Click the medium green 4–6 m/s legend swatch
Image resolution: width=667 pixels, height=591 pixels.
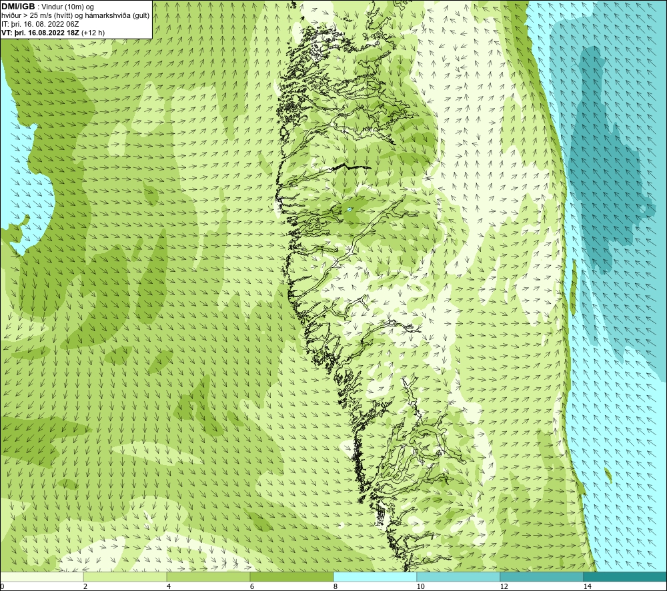click(x=208, y=576)
